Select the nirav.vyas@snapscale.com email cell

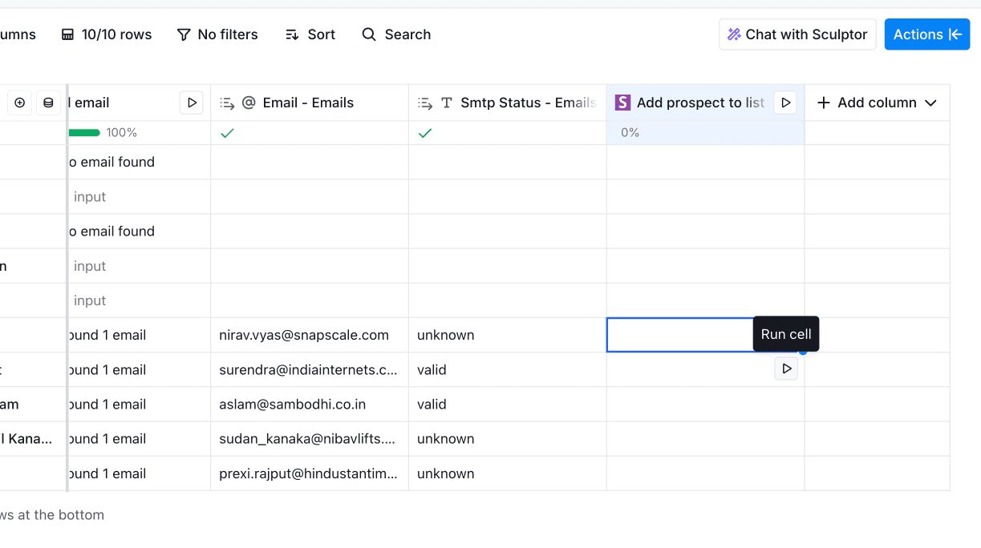pyautogui.click(x=304, y=335)
